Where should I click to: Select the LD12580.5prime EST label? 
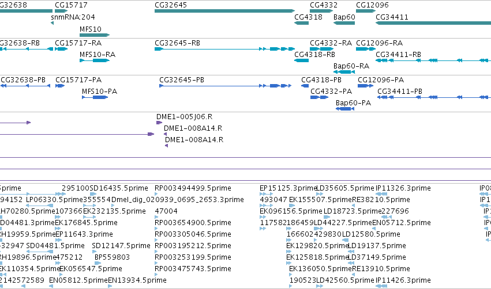pos(371,234)
